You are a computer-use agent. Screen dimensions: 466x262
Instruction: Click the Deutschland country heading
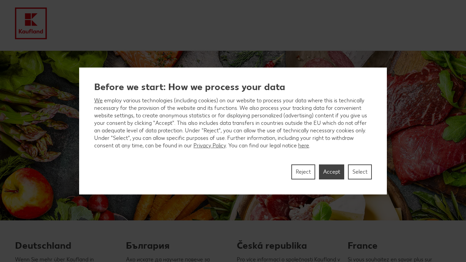(43, 246)
